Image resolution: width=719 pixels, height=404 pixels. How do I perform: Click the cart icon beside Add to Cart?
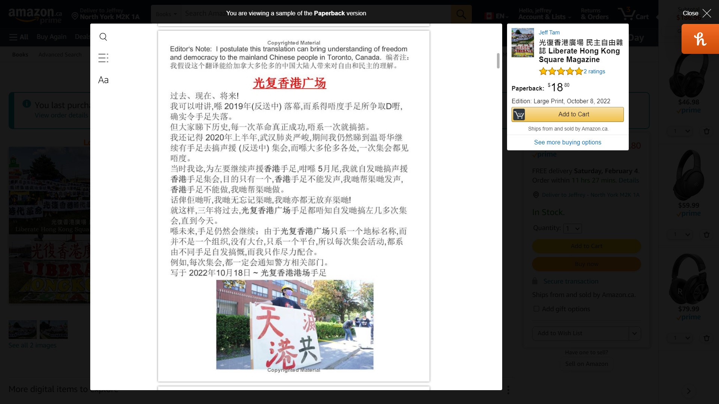click(x=519, y=114)
